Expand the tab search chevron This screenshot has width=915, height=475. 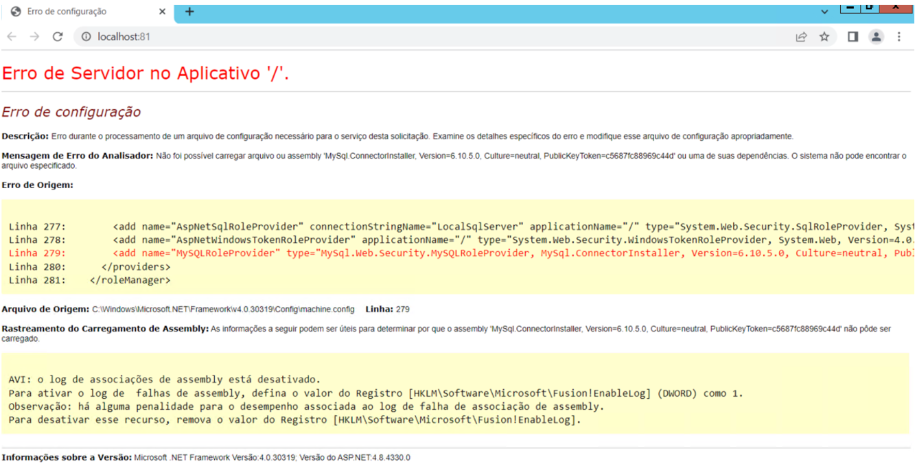tap(824, 12)
